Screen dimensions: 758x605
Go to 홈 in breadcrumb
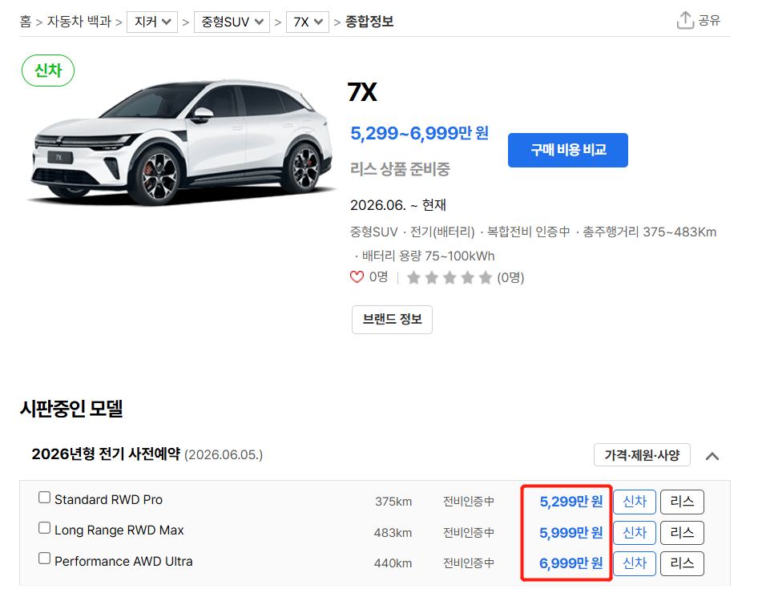tap(26, 22)
